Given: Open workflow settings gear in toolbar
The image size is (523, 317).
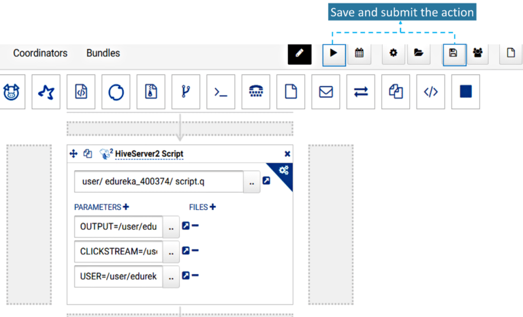Looking at the screenshot, I should tap(393, 53).
